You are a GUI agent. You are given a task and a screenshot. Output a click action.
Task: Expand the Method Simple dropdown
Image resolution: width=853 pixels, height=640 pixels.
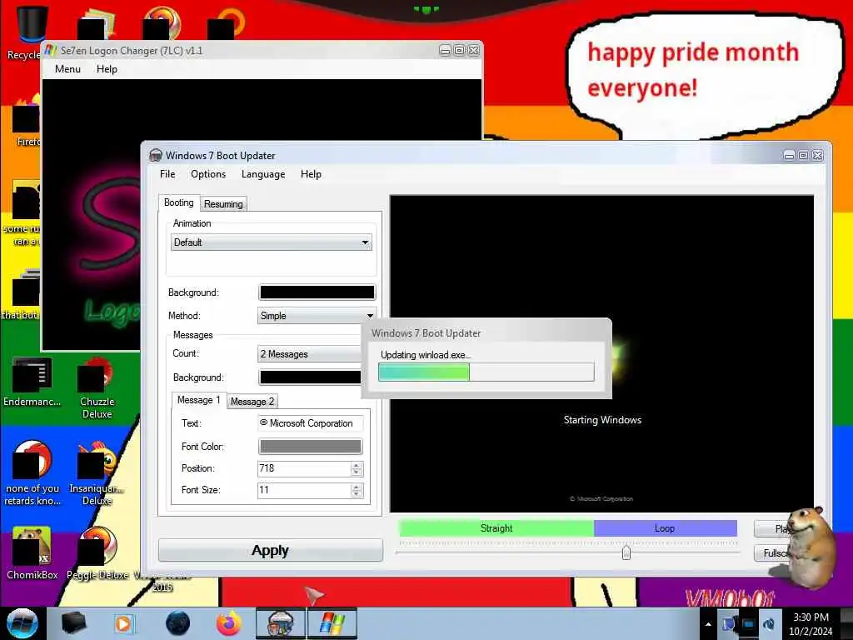(x=317, y=316)
